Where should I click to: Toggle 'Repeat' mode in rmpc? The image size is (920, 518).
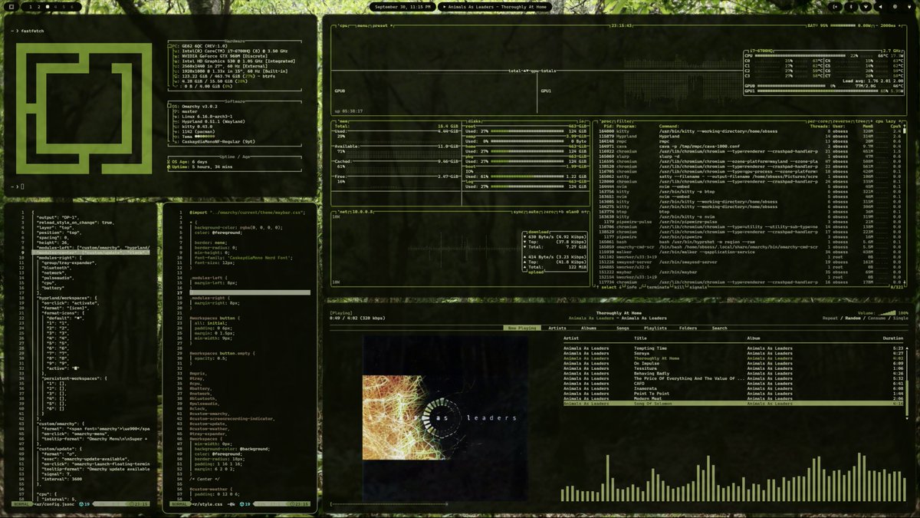829,318
